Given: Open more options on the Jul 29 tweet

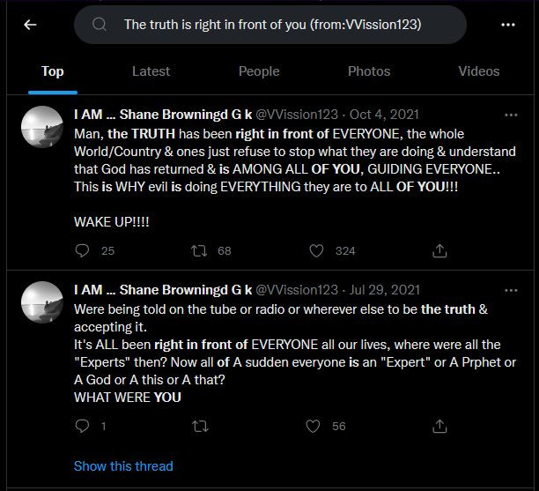Looking at the screenshot, I should [x=511, y=290].
